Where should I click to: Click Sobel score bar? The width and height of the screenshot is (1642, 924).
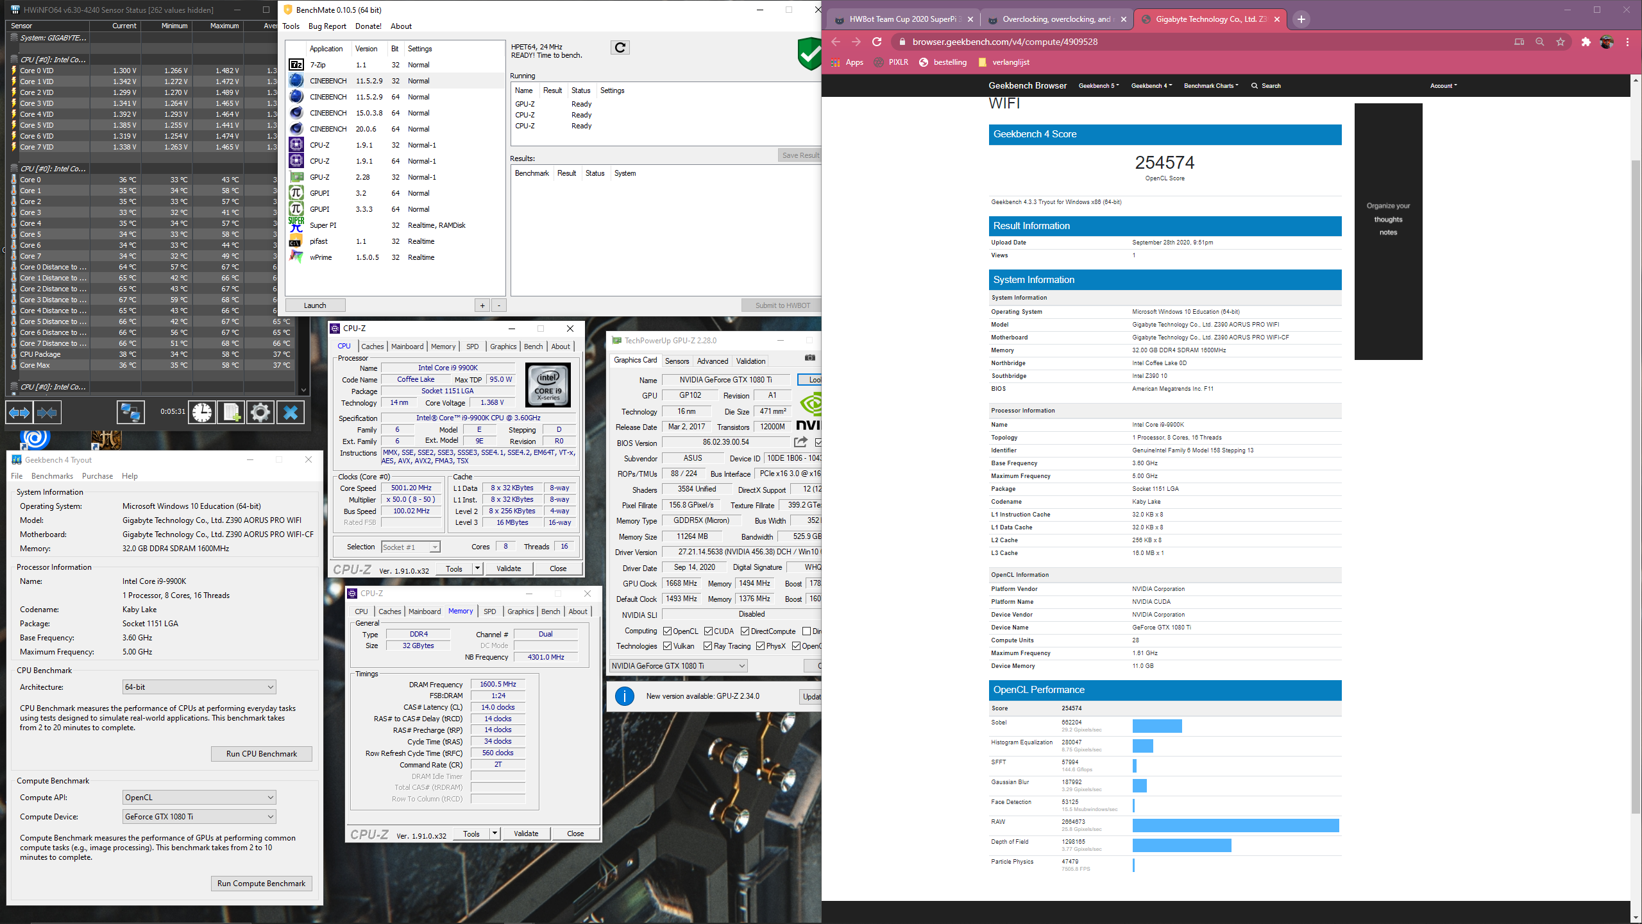[x=1157, y=726]
